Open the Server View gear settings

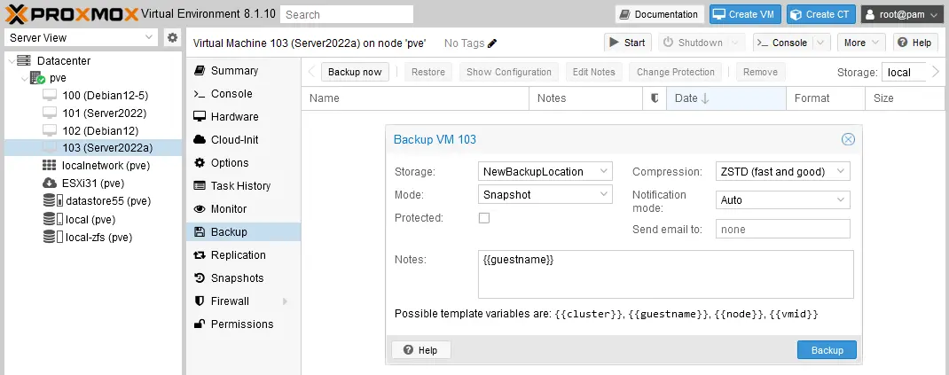172,37
